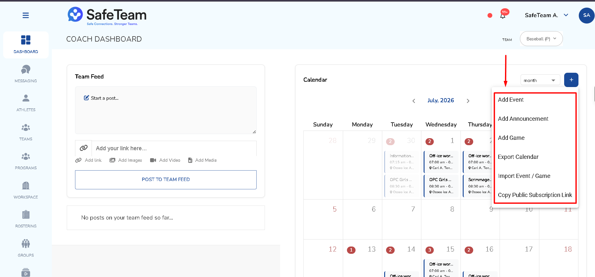Go to previous month arrow
The width and height of the screenshot is (595, 277).
point(414,101)
